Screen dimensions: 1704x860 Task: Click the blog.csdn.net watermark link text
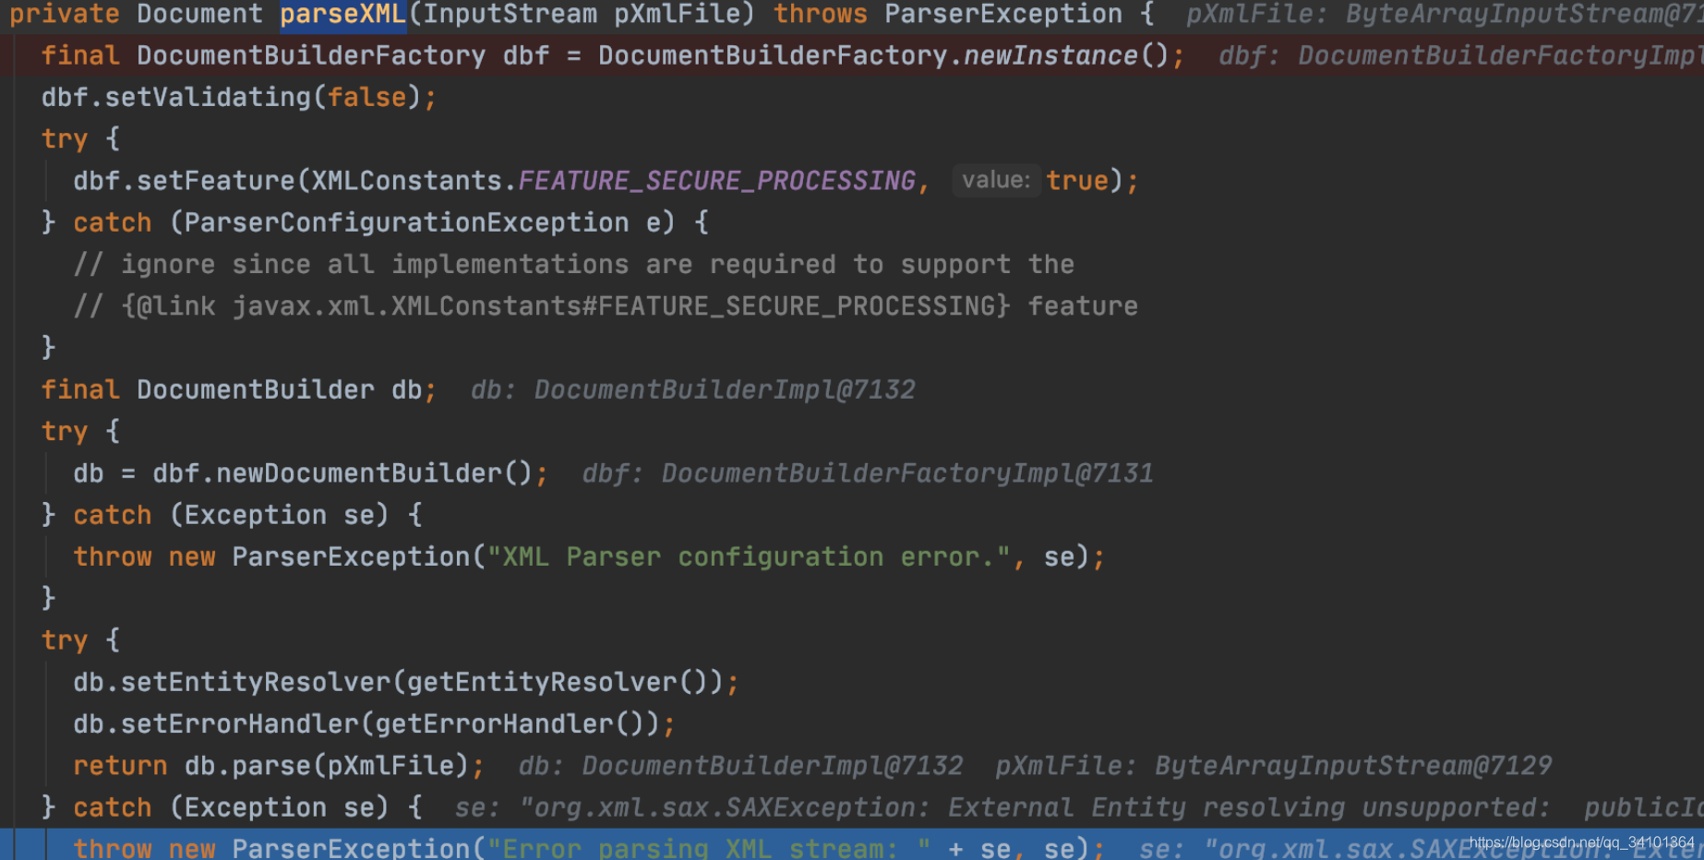click(x=1581, y=842)
